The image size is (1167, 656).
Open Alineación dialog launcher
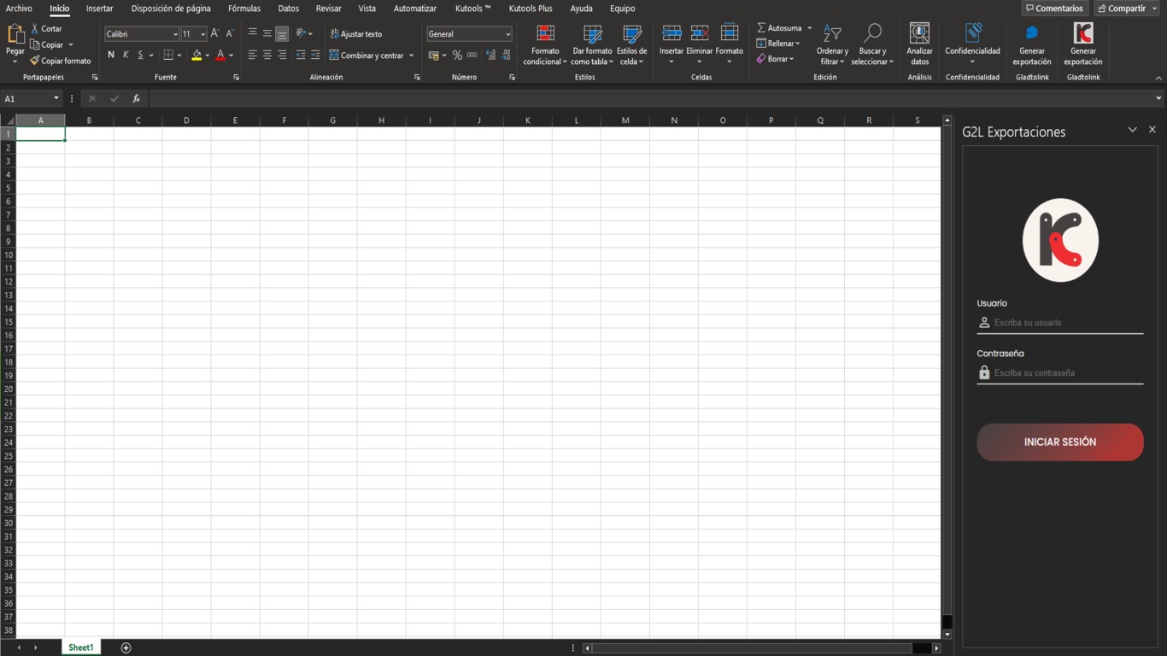(417, 77)
